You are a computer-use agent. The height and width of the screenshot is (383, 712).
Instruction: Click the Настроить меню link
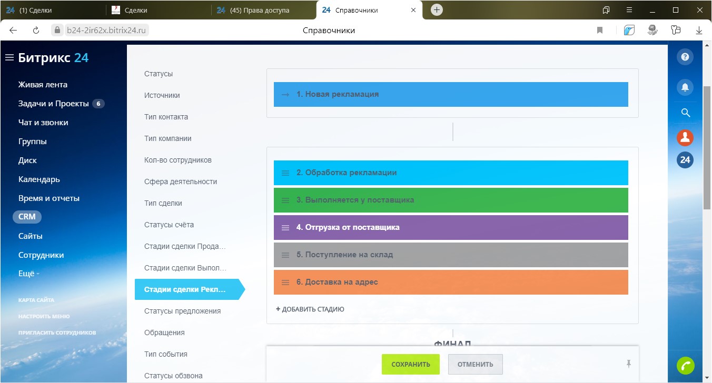pyautogui.click(x=44, y=316)
